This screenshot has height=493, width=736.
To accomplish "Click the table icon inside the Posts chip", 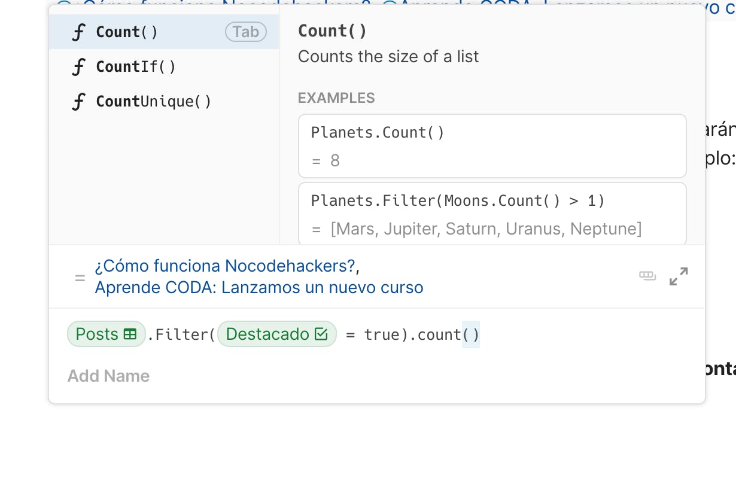I will 130,334.
